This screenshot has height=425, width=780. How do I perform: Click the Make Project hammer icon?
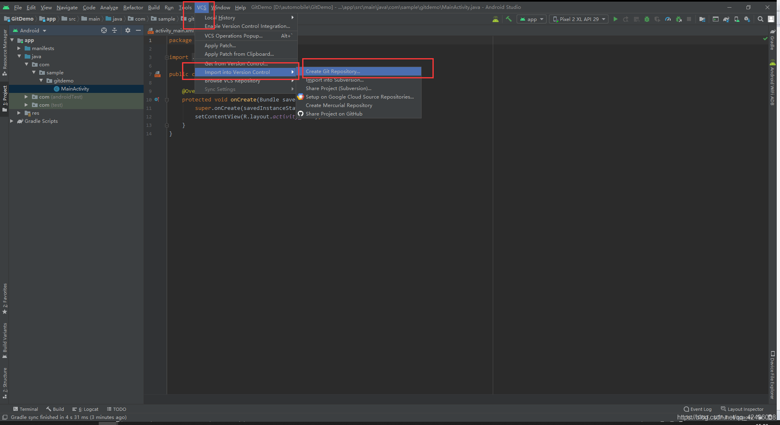[509, 19]
